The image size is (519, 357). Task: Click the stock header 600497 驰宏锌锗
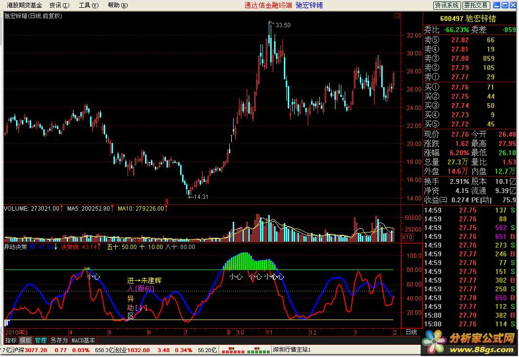468,19
